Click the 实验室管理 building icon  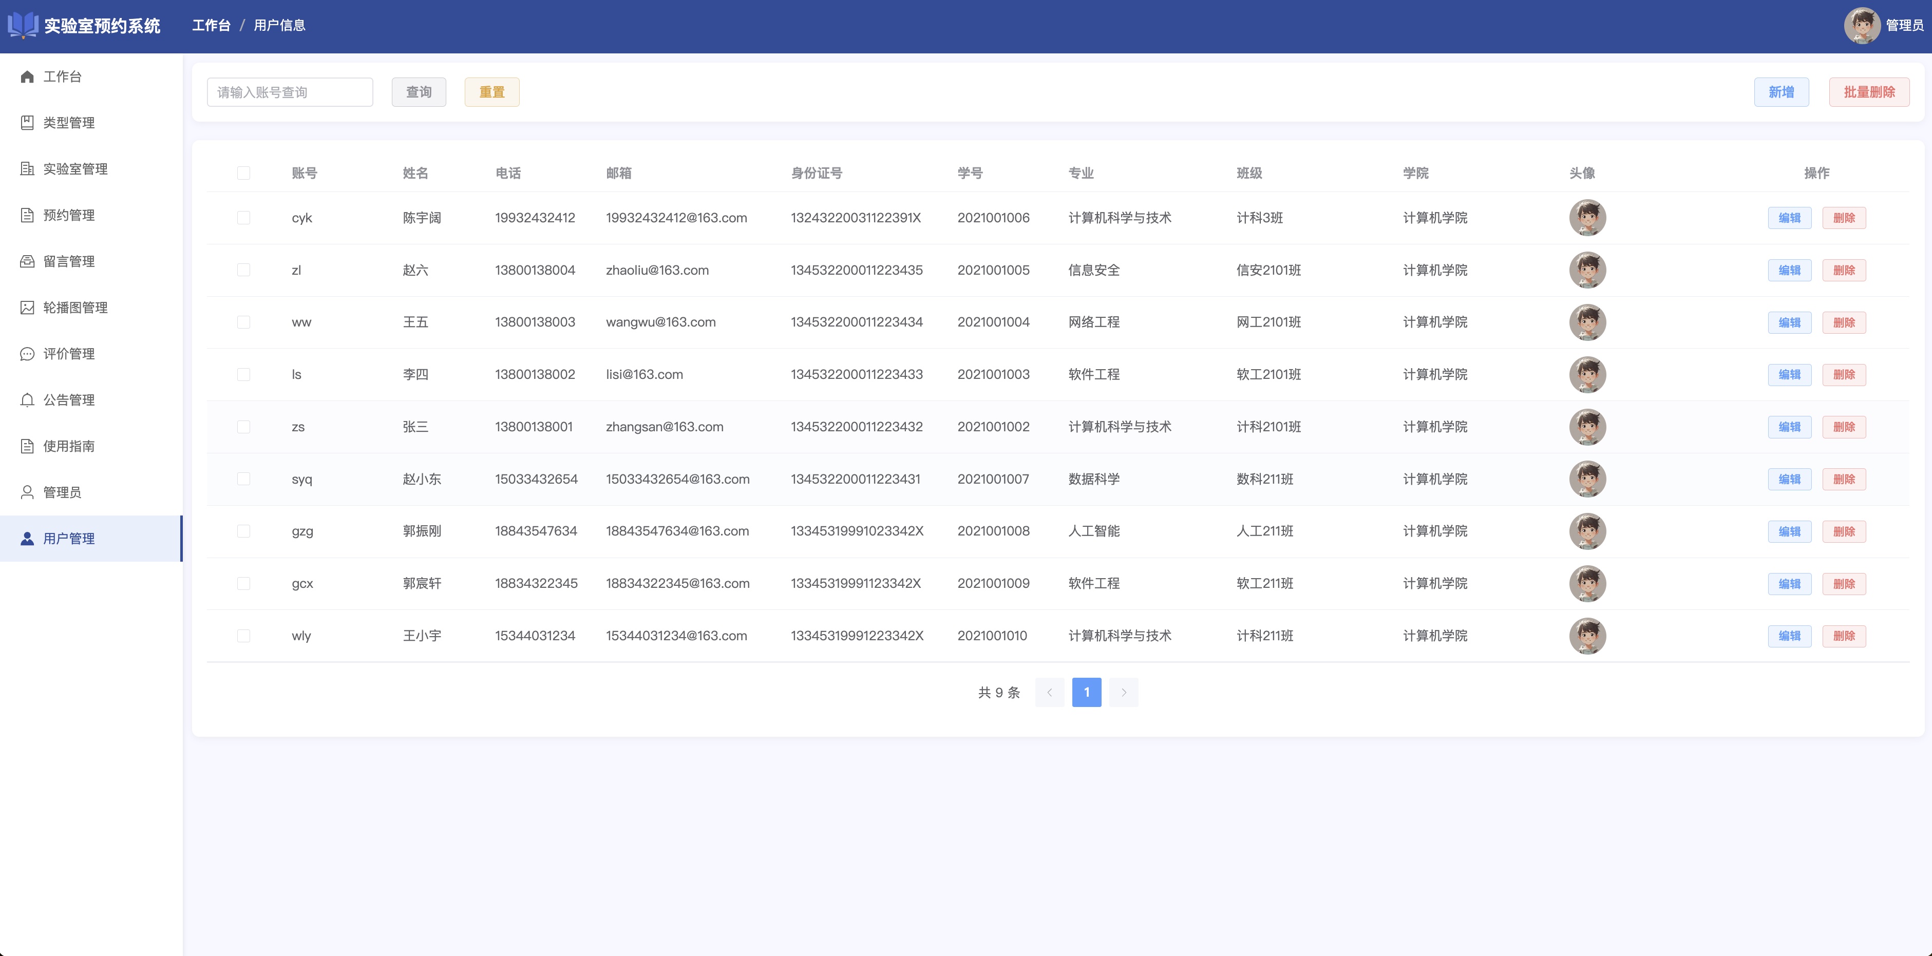(27, 169)
